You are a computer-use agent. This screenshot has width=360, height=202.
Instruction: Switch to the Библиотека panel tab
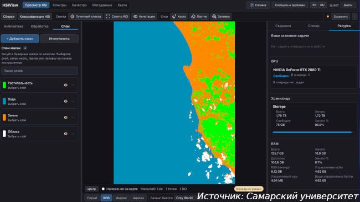[x=14, y=26]
